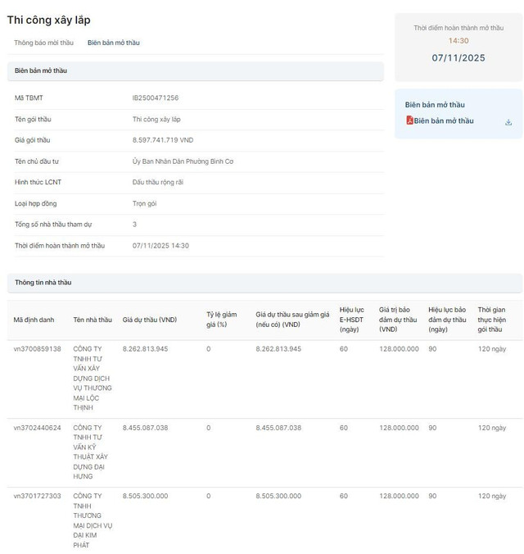Open bidder ID vn3700859138
This screenshot has width=524, height=554.
(38, 349)
